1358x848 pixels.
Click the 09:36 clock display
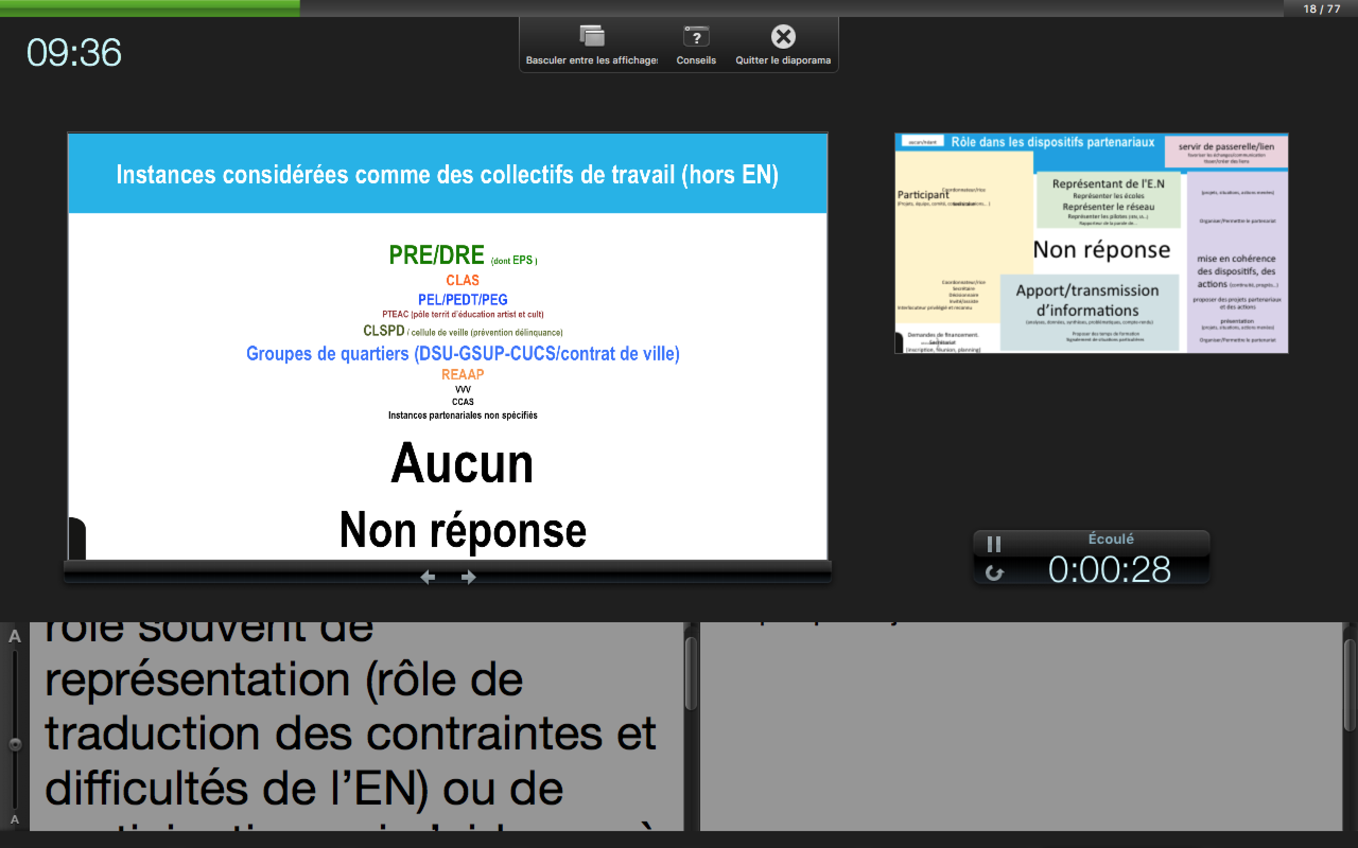74,52
